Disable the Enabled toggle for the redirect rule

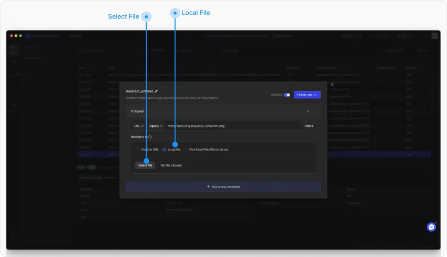(x=287, y=94)
